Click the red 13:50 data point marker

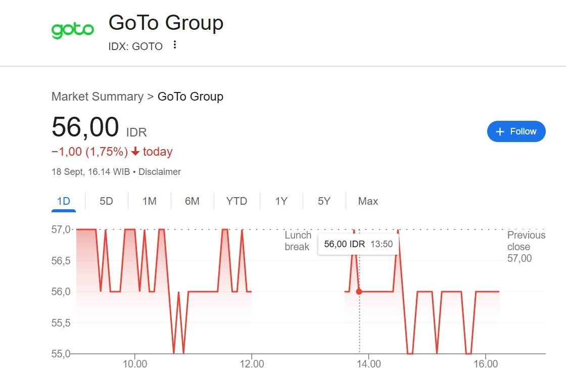click(x=359, y=292)
